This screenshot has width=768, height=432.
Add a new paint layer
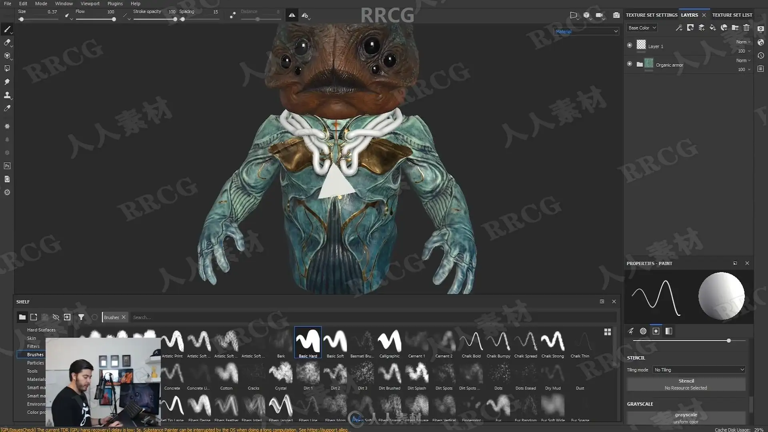tap(702, 28)
